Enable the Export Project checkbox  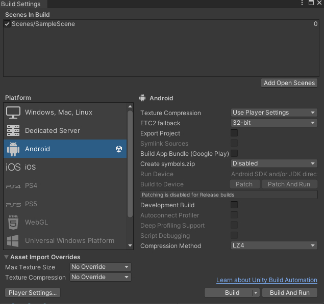pyautogui.click(x=234, y=133)
